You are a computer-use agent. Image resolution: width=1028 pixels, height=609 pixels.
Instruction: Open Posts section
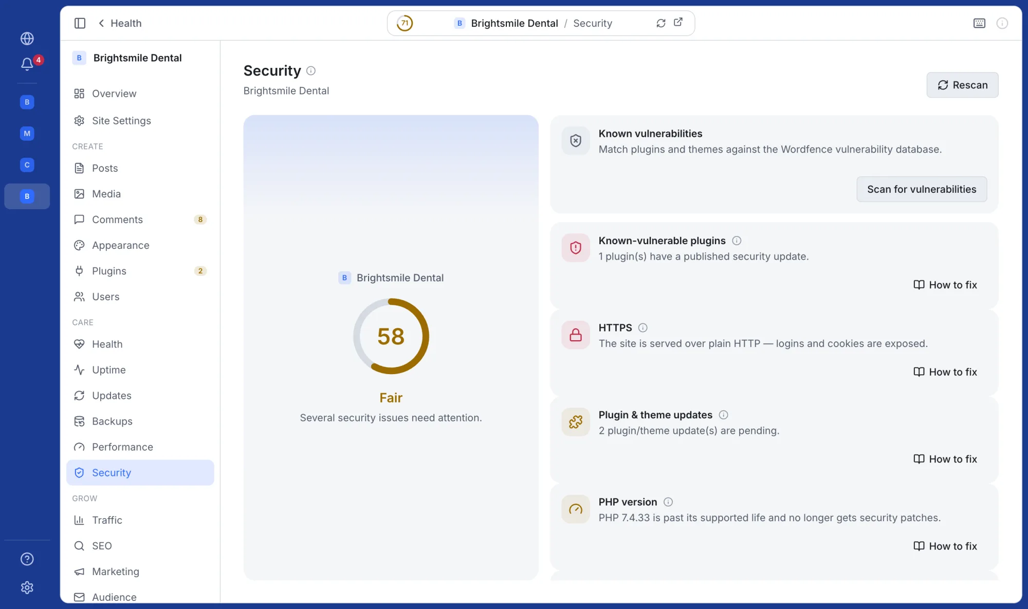pyautogui.click(x=140, y=168)
